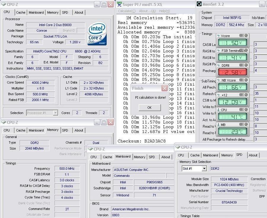Switch to About tab in CPU-Z Mainboard window
Image resolution: width=267 pixels, height=218 pixels.
tap(166, 157)
